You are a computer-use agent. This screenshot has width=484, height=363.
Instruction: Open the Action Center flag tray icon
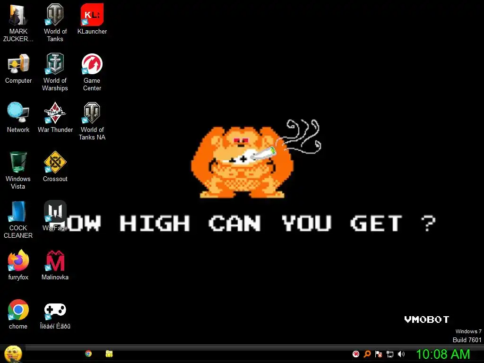coord(379,354)
